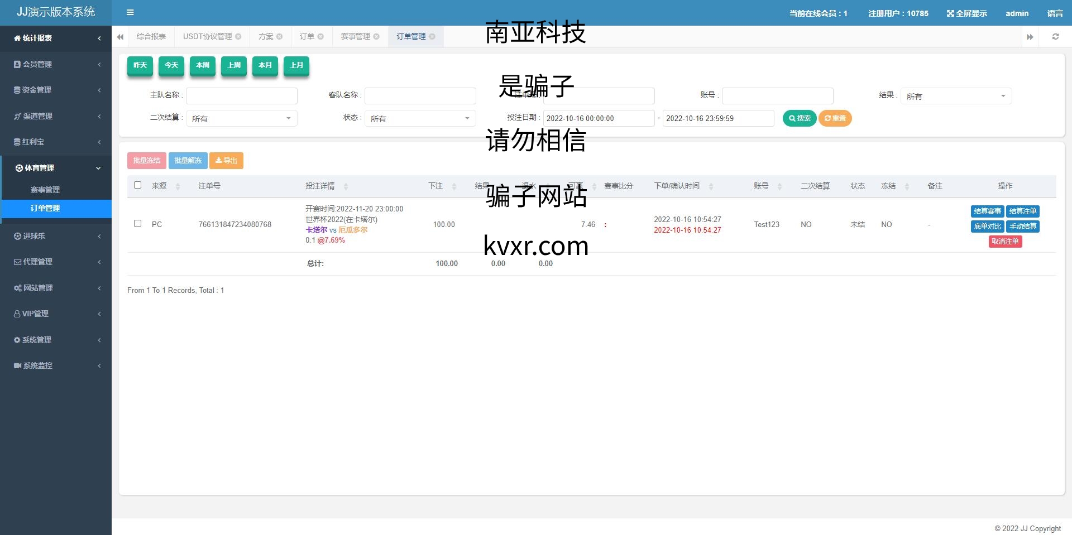Close the 赛事管理 tab

376,37
